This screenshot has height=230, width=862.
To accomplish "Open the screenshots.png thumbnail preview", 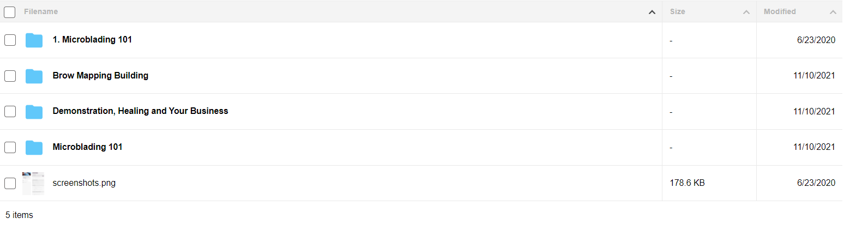I will coord(33,183).
